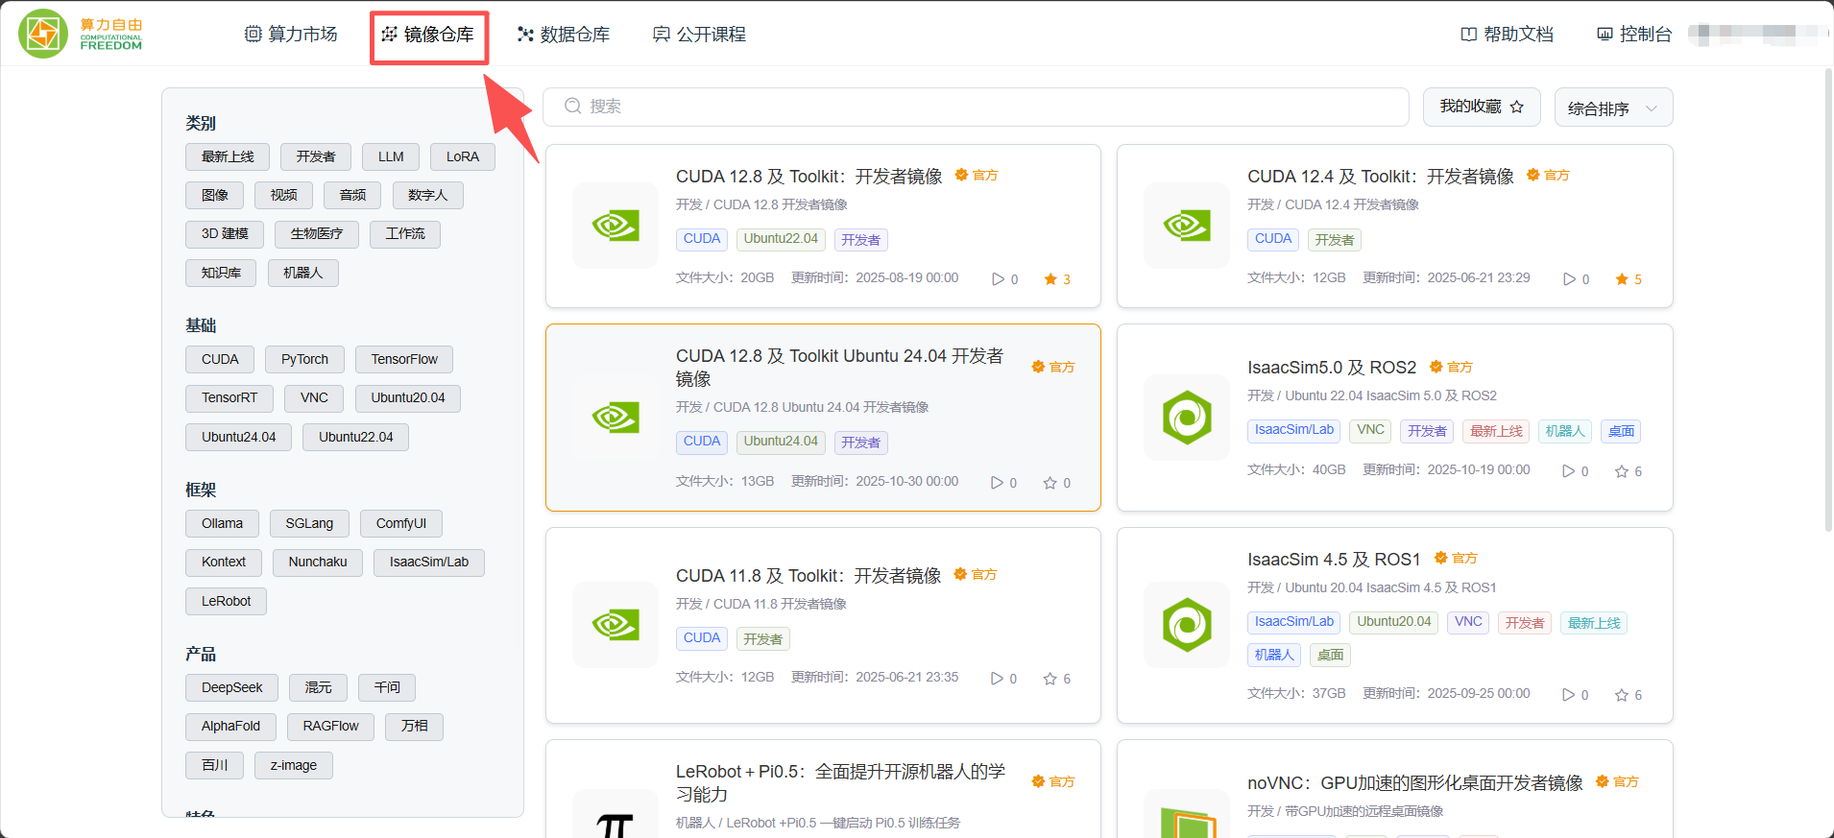Click the 我的收藏 button
Image resolution: width=1834 pixels, height=838 pixels.
pos(1481,107)
